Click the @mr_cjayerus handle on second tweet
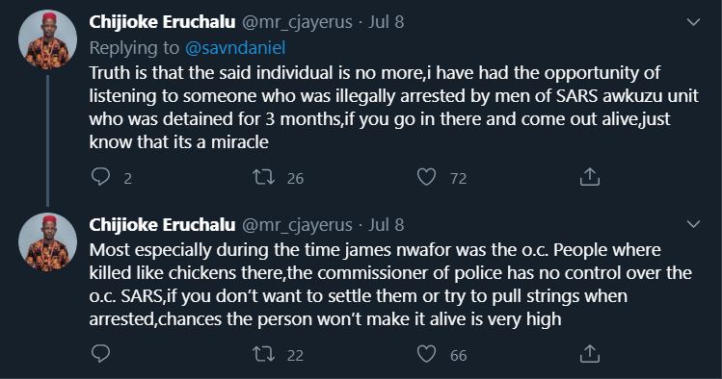This screenshot has height=379, width=722. pos(297,225)
